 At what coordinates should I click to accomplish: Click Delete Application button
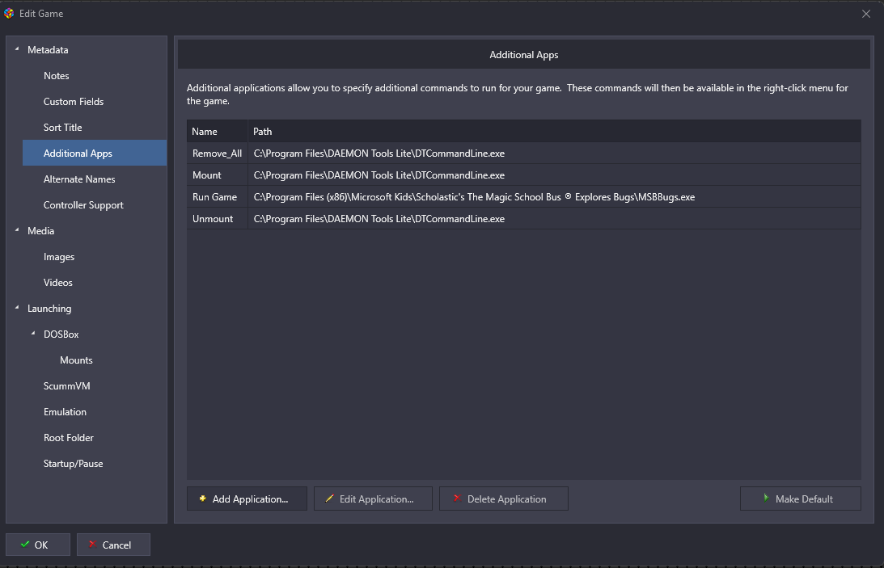pos(503,499)
